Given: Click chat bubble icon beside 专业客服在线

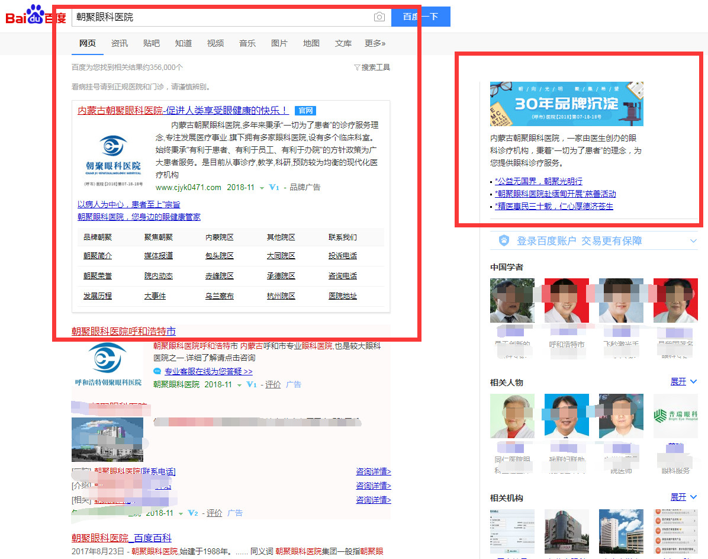Looking at the screenshot, I should coord(157,372).
